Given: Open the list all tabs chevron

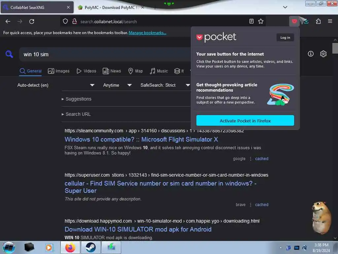Looking at the screenshot, I should [285, 7].
